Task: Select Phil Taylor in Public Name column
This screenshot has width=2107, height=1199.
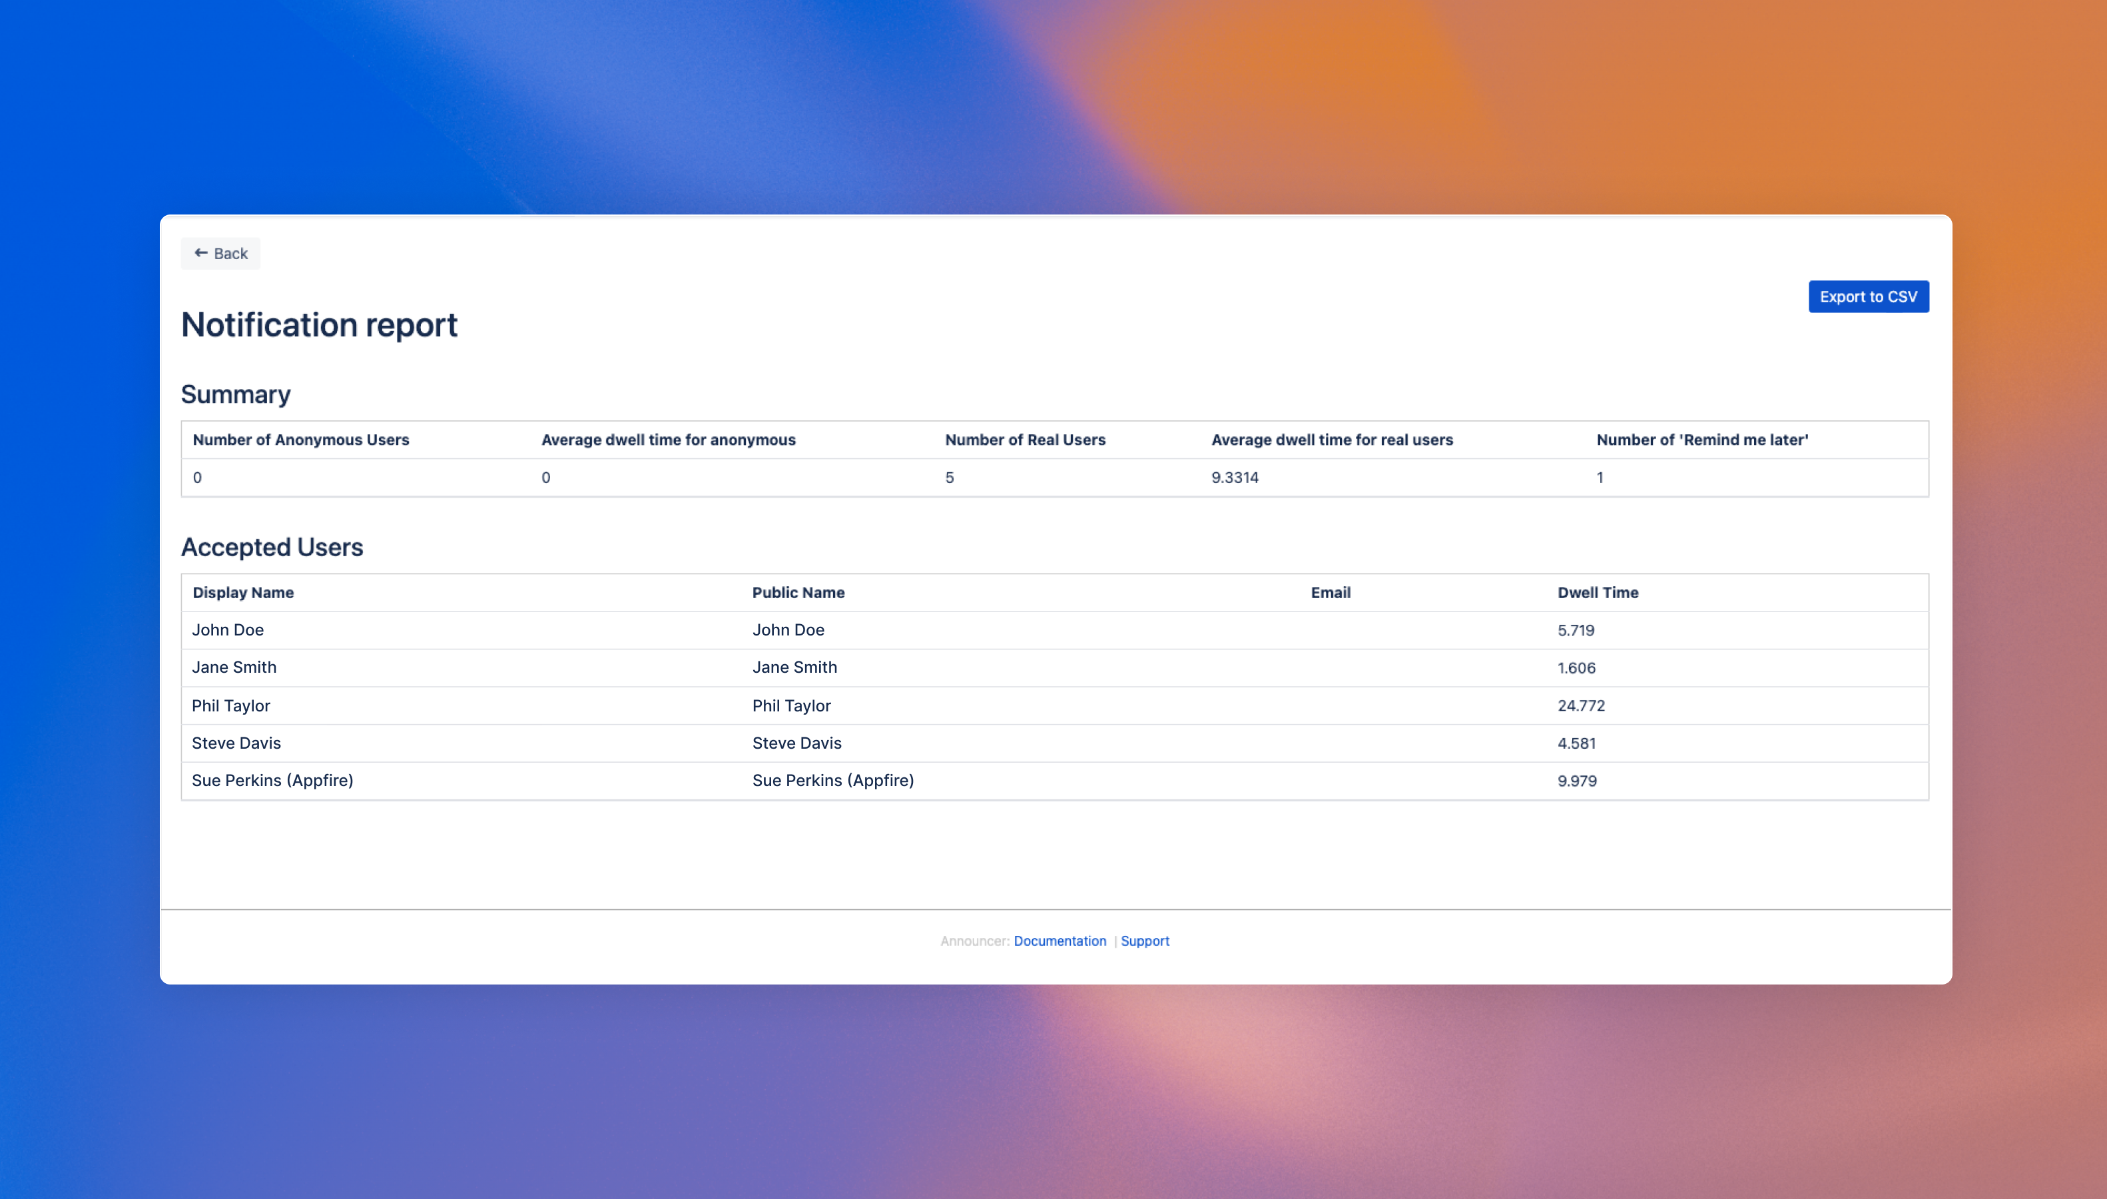Action: click(x=791, y=705)
